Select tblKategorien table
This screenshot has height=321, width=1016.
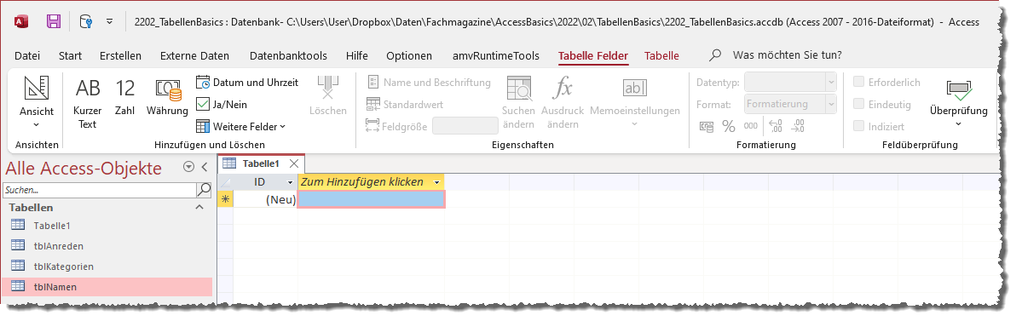tap(107, 266)
